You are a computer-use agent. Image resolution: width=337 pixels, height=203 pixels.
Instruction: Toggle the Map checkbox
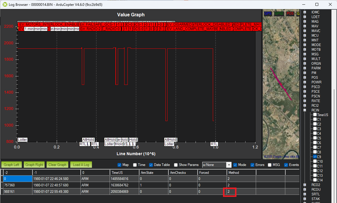pos(119,165)
